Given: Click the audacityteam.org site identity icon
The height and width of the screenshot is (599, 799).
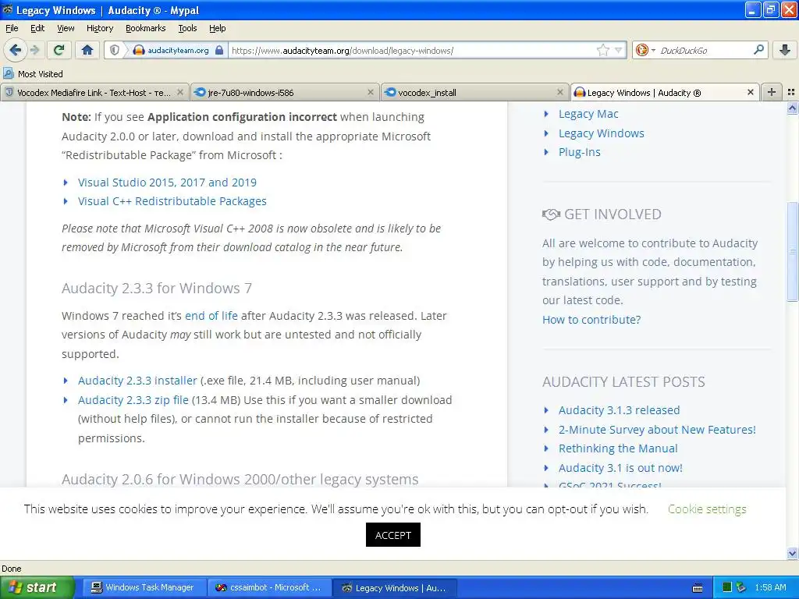Looking at the screenshot, I should [139, 50].
